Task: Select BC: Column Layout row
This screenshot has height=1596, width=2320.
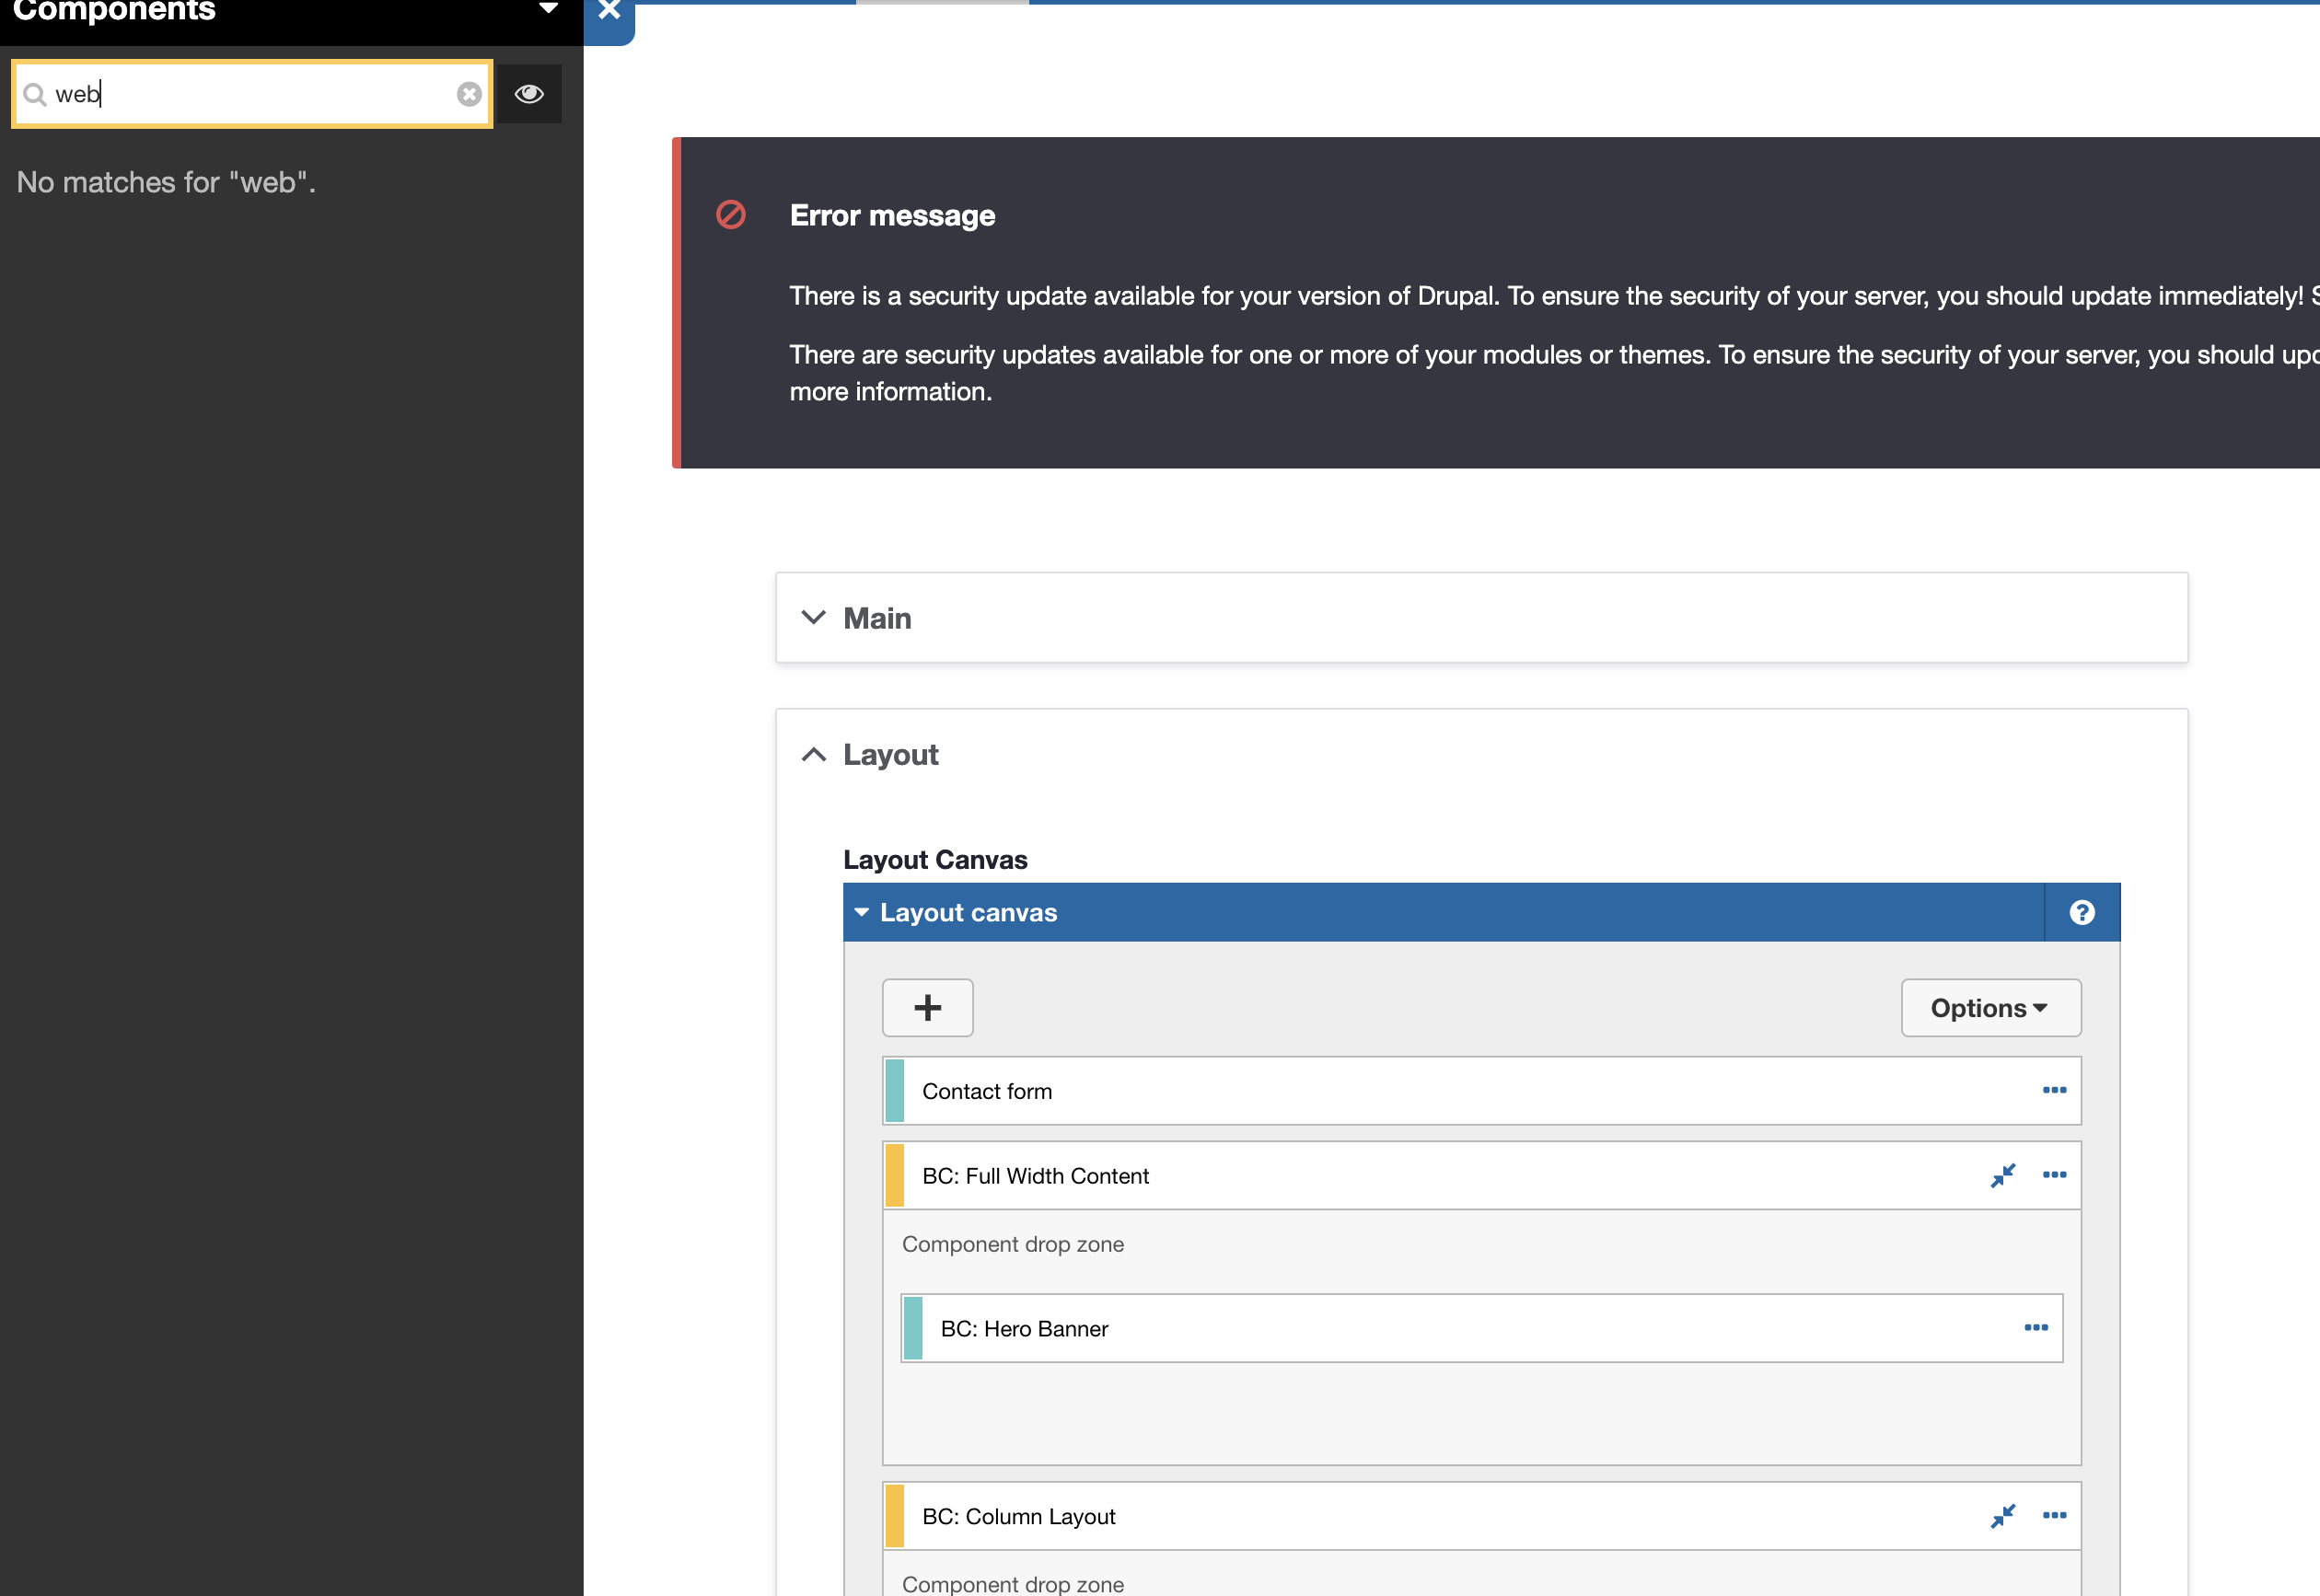Action: [1481, 1516]
